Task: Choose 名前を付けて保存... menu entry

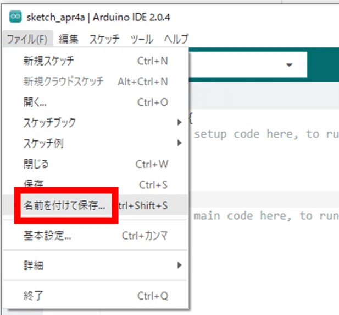Action: tap(96, 205)
